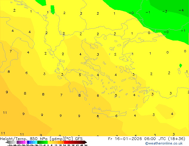Click the '(18+36)' forecast run text
The image size is (189, 146).
pos(176,139)
